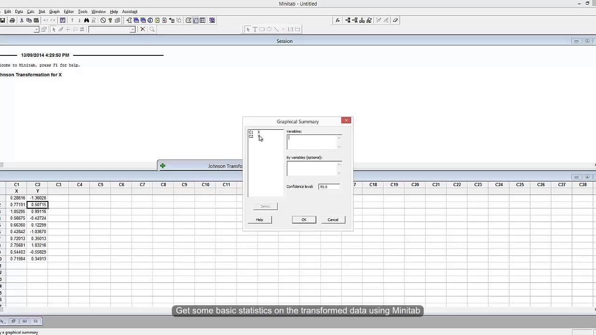The width and height of the screenshot is (596, 335).
Task: Click the Paste clipboard icon
Action: tap(36, 20)
